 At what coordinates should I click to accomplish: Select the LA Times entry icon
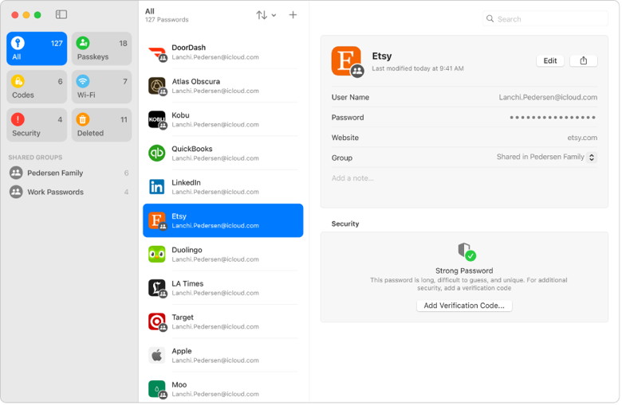click(157, 288)
